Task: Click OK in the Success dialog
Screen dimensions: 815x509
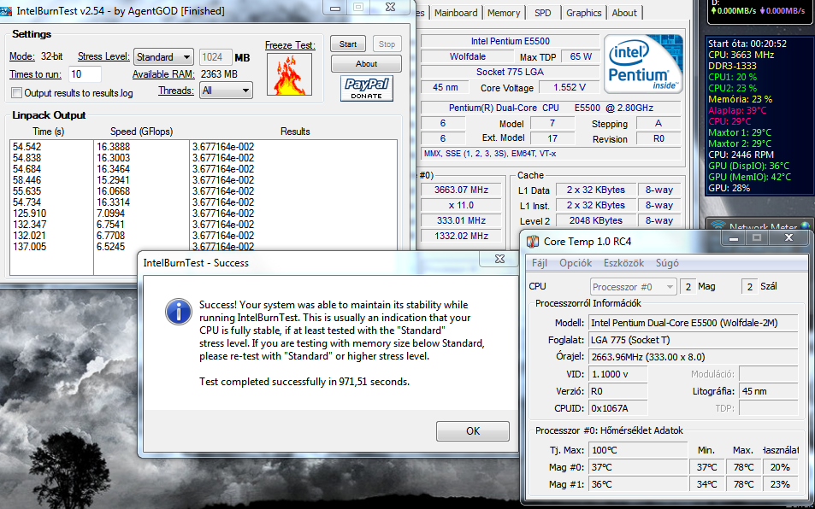Action: point(473,431)
